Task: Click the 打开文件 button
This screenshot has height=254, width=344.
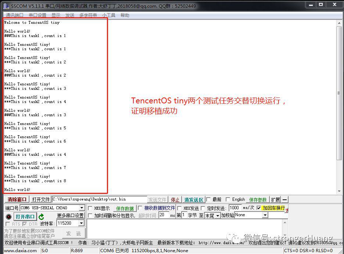Action: (x=41, y=199)
